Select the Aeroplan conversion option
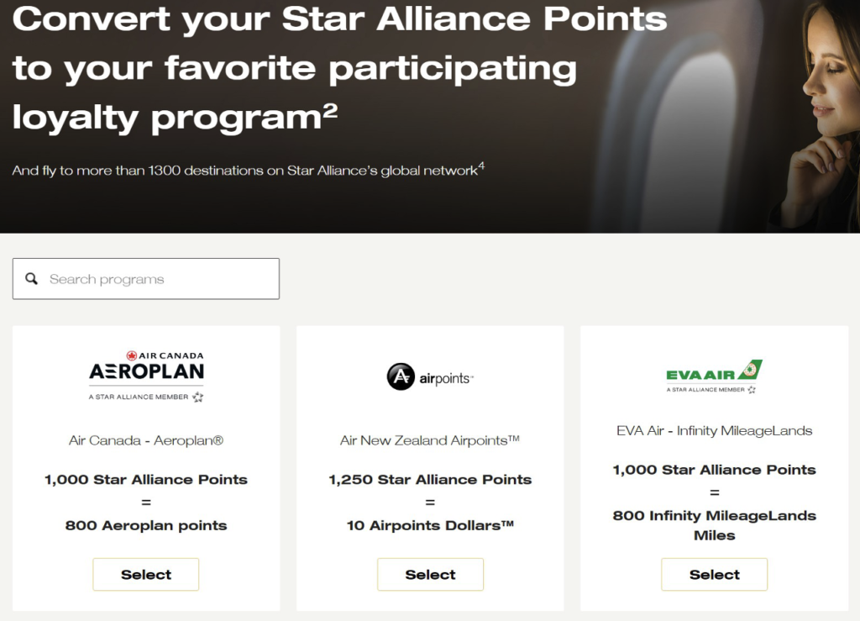The width and height of the screenshot is (860, 621). click(x=145, y=574)
